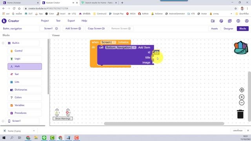The image size is (251, 141).
Task: Open the Test menu
Action: click(x=58, y=21)
